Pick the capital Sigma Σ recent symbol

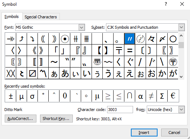coord(162,96)
